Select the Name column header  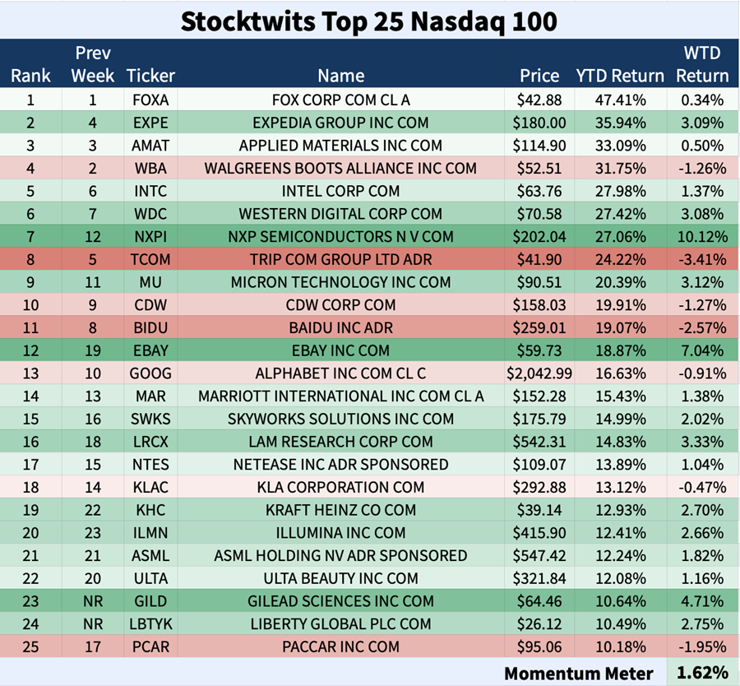340,76
